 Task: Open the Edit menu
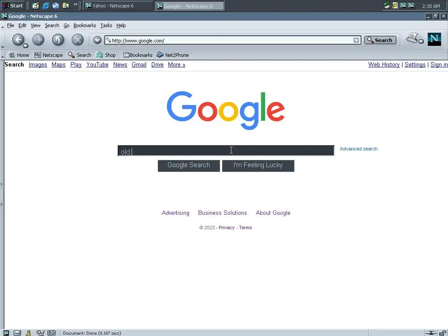tap(22, 25)
